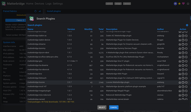Open homepage icon for matterbridge-ha-roborock row
This screenshot has width=191, height=112.
pos(180,70)
